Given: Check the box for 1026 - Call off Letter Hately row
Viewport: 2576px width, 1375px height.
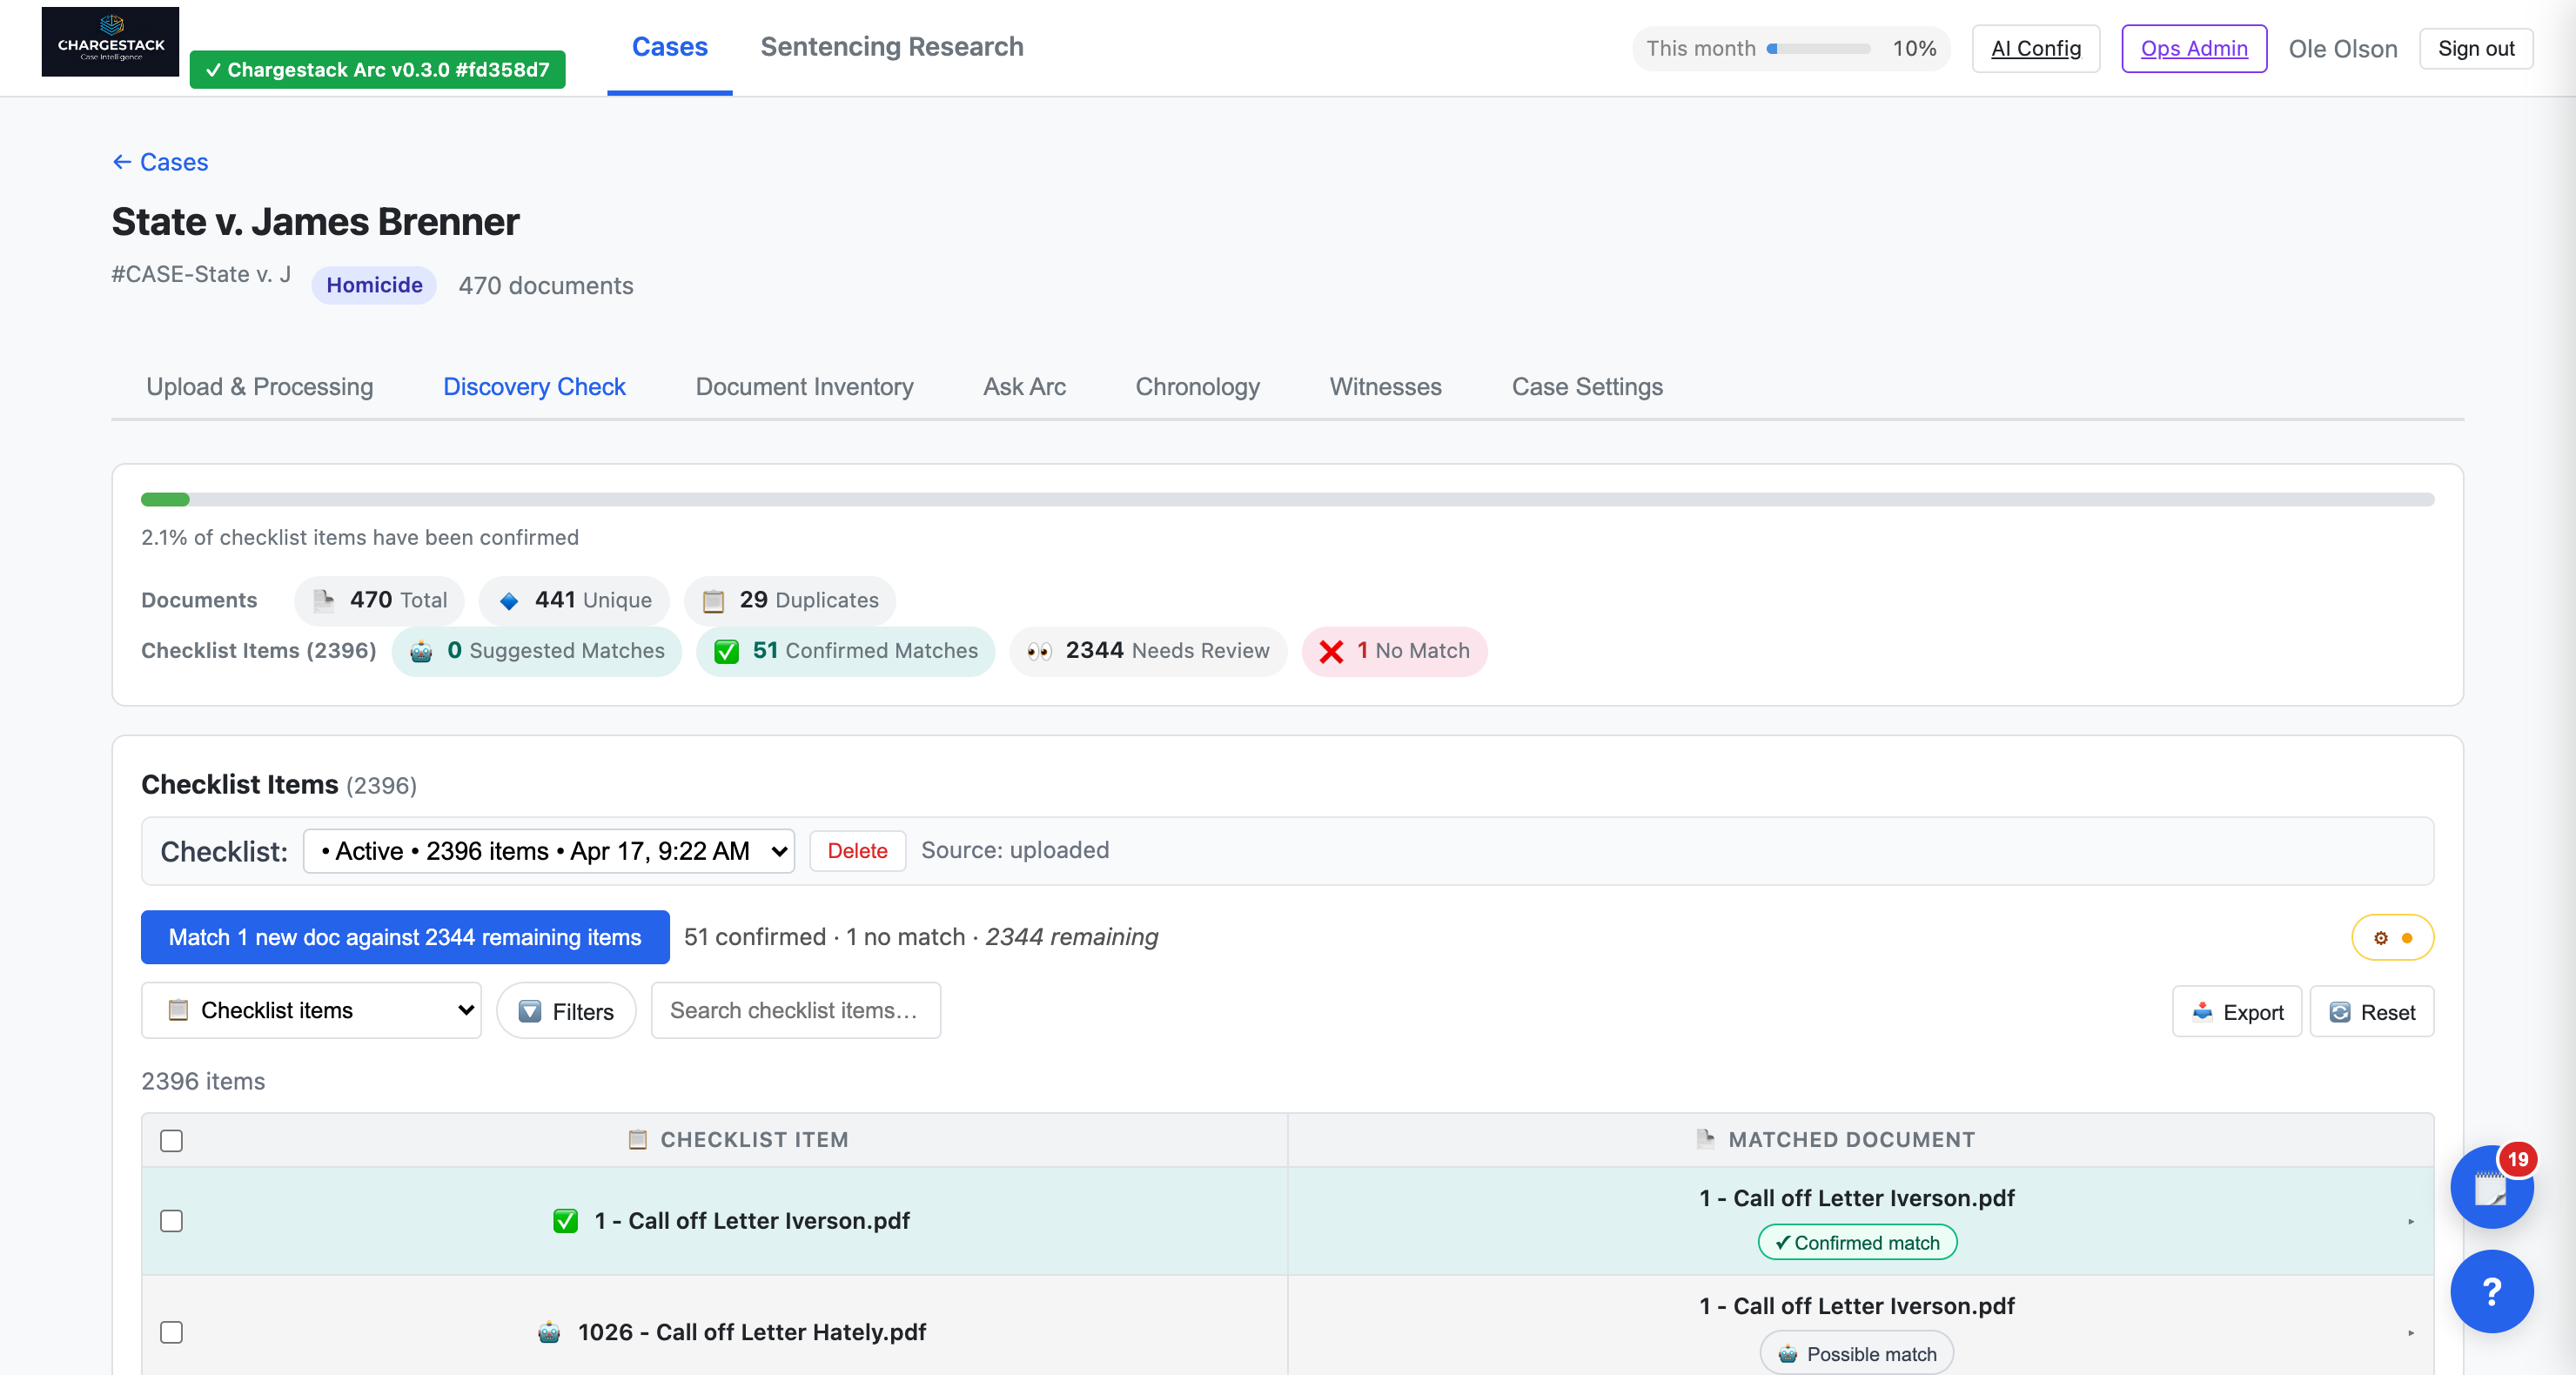Looking at the screenshot, I should [x=172, y=1332].
